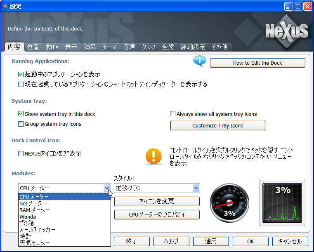Open the 全般 tab
314x252 pixels.
168,47
